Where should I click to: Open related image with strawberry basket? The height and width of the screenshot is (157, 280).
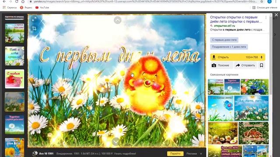pyautogui.click(x=254, y=133)
